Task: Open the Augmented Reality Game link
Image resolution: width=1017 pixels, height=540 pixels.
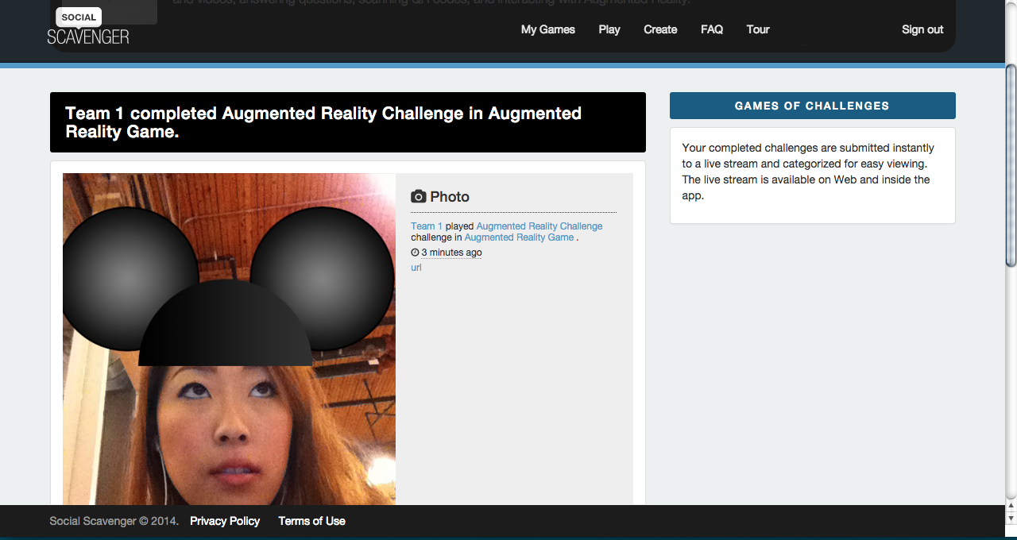Action: [519, 237]
